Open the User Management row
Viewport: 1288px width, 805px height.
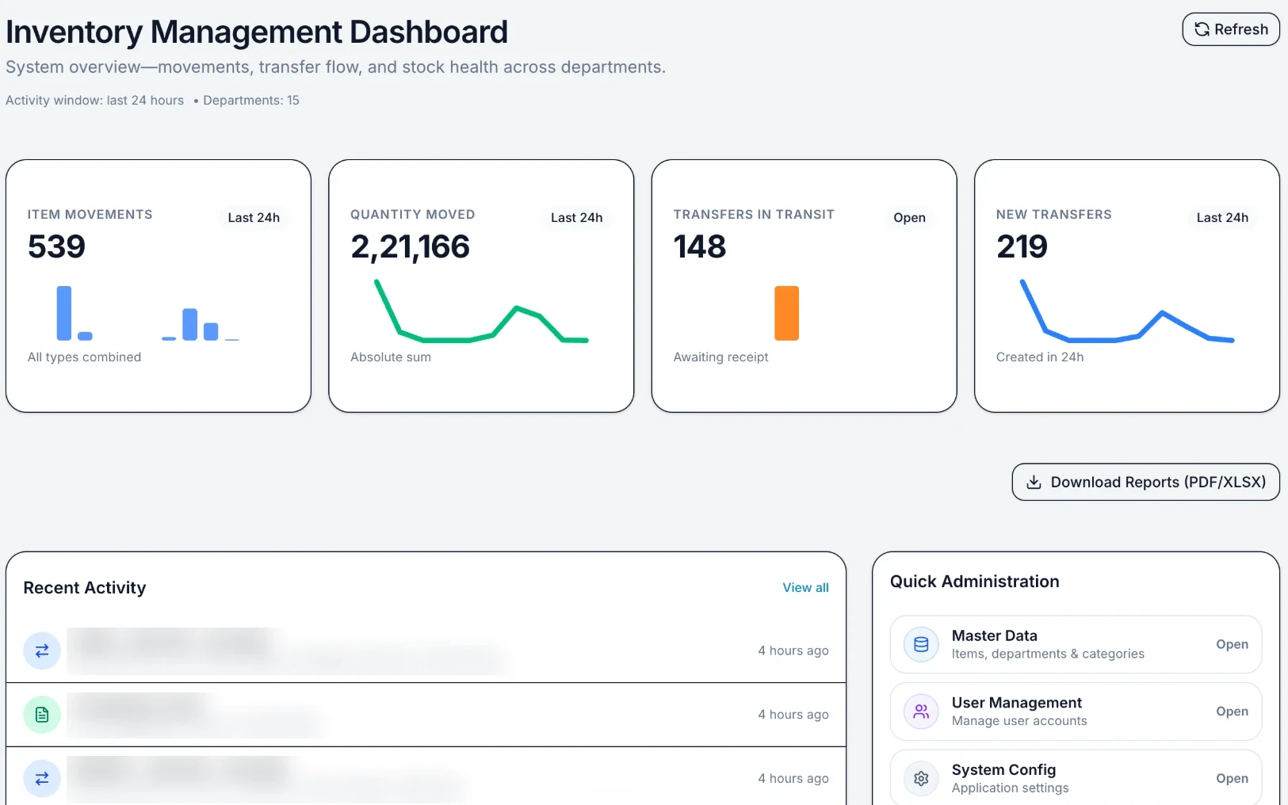pos(1076,712)
